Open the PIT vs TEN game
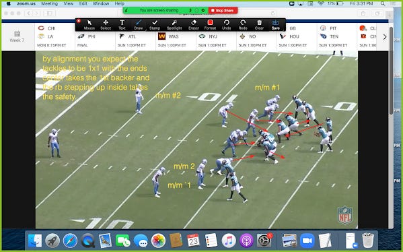 pyautogui.click(x=337, y=36)
